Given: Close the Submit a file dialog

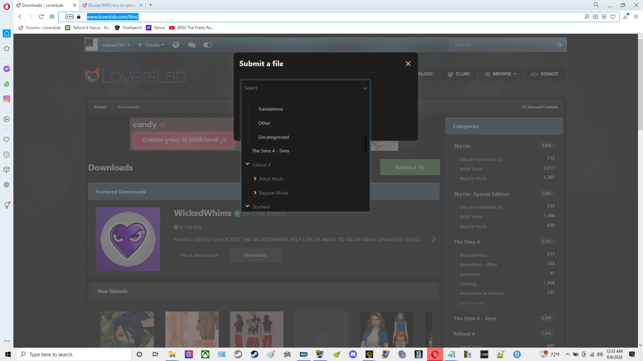Looking at the screenshot, I should (408, 64).
